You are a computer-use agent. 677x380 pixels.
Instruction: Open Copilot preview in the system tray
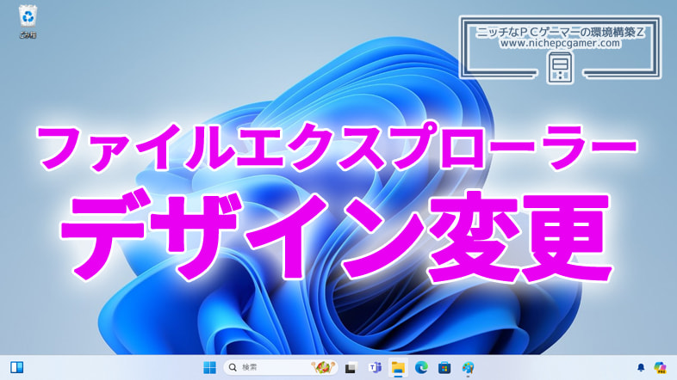pyautogui.click(x=660, y=367)
